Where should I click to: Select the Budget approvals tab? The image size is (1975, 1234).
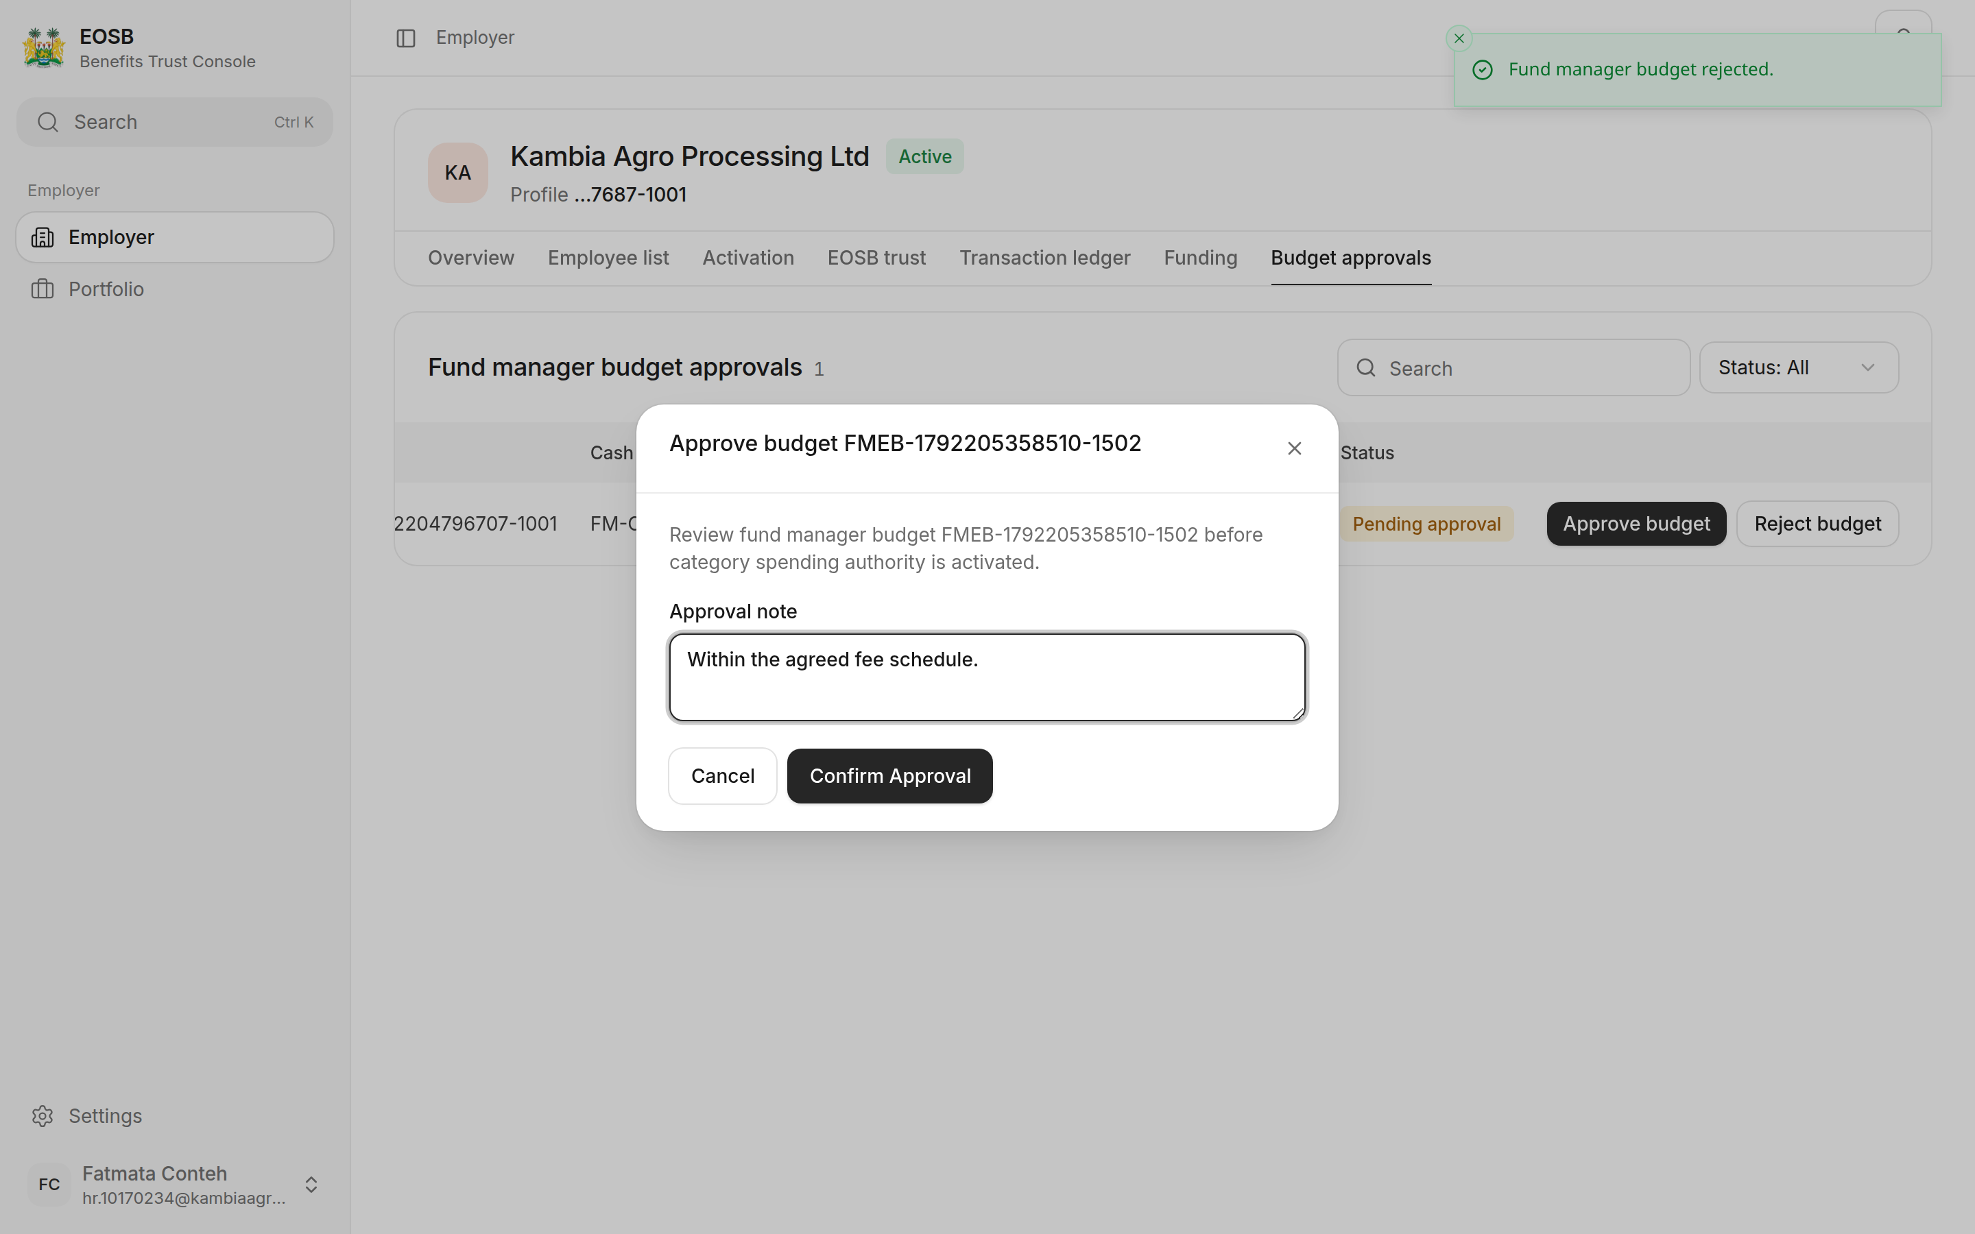coord(1351,258)
